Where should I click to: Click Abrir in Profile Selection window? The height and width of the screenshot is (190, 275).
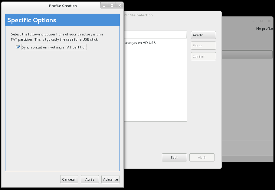tap(202, 158)
